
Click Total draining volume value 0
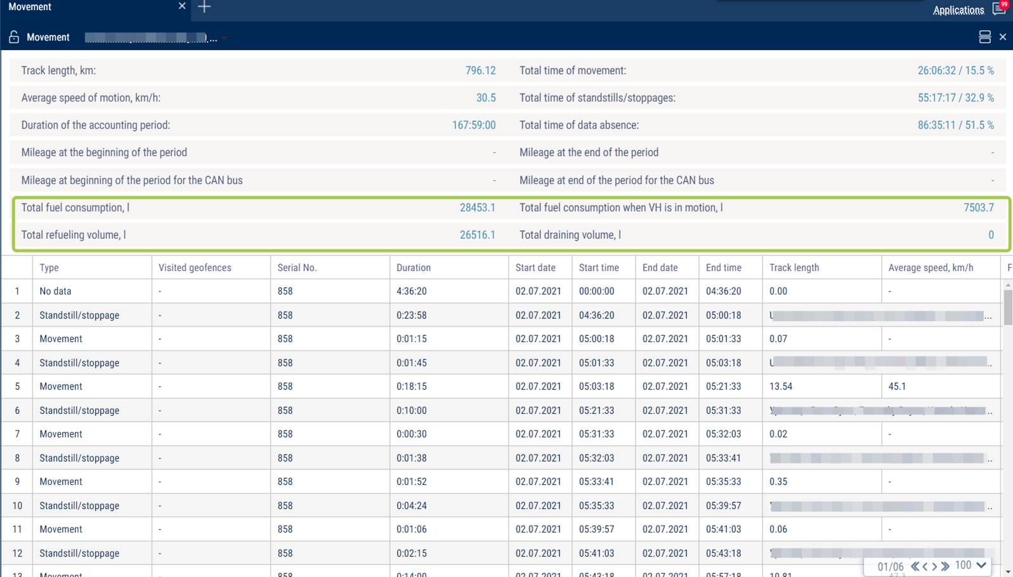pos(991,235)
